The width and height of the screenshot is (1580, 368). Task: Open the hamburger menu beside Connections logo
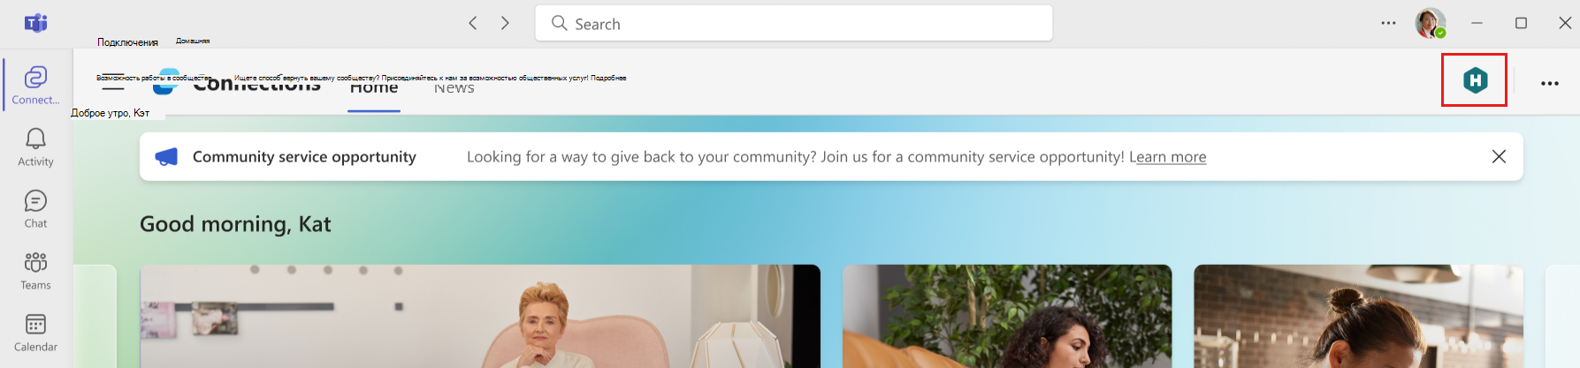113,85
